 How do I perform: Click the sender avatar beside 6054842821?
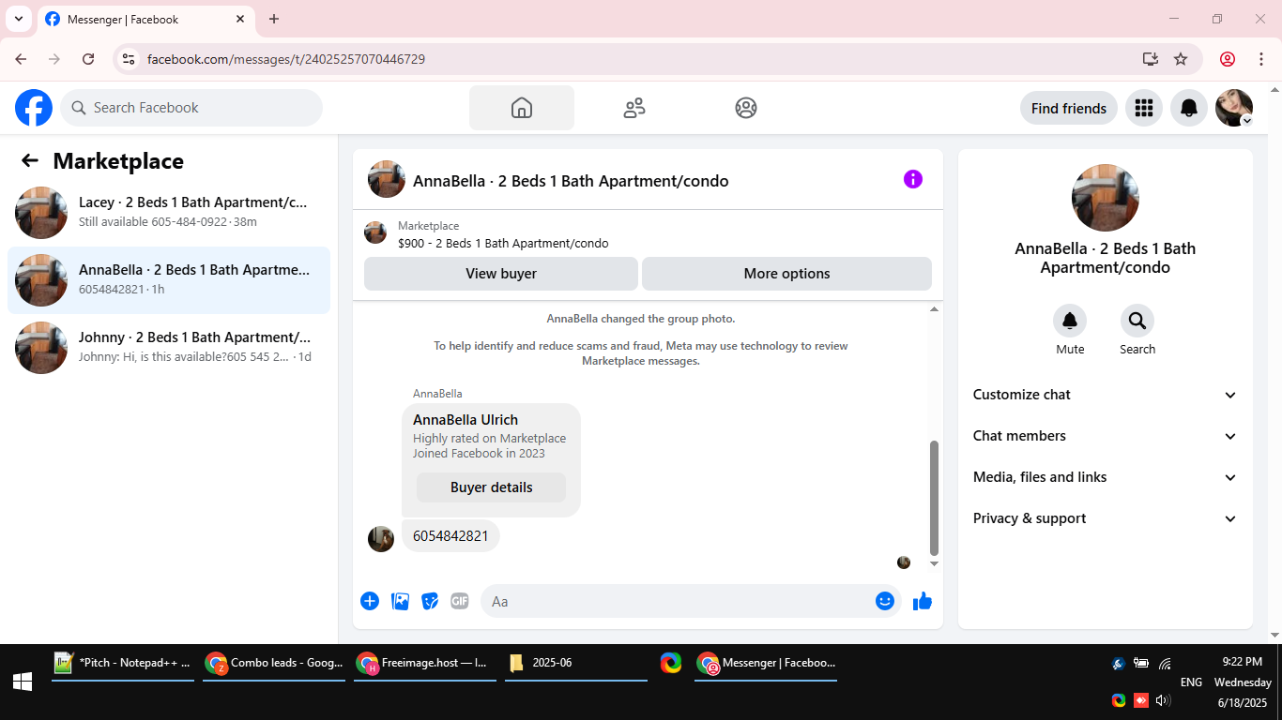(x=381, y=539)
